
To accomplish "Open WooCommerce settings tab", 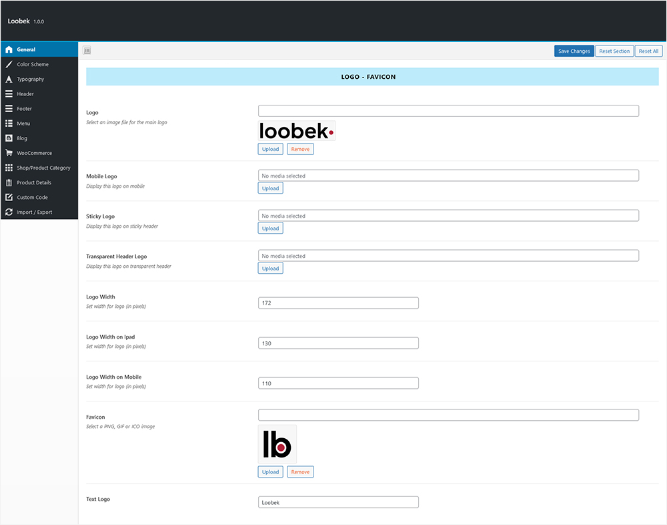I will pos(39,153).
